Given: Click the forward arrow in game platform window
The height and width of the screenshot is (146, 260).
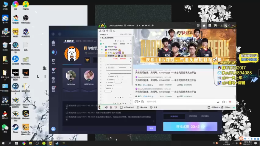Looking at the screenshot, I should pos(60,34).
